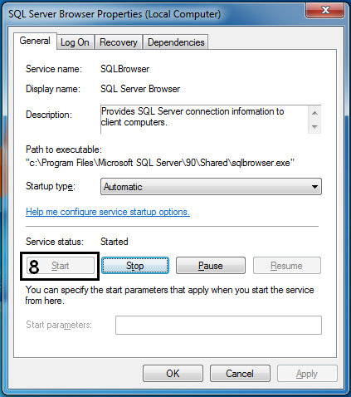Close the SQL Server Browser Properties dialog
This screenshot has height=397, width=351.
[x=325, y=11]
